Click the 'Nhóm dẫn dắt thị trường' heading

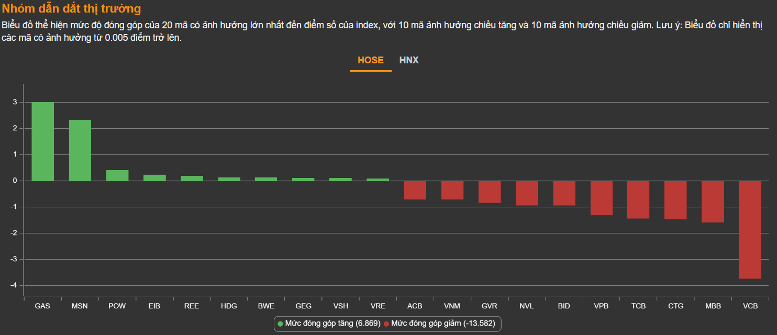(x=72, y=9)
